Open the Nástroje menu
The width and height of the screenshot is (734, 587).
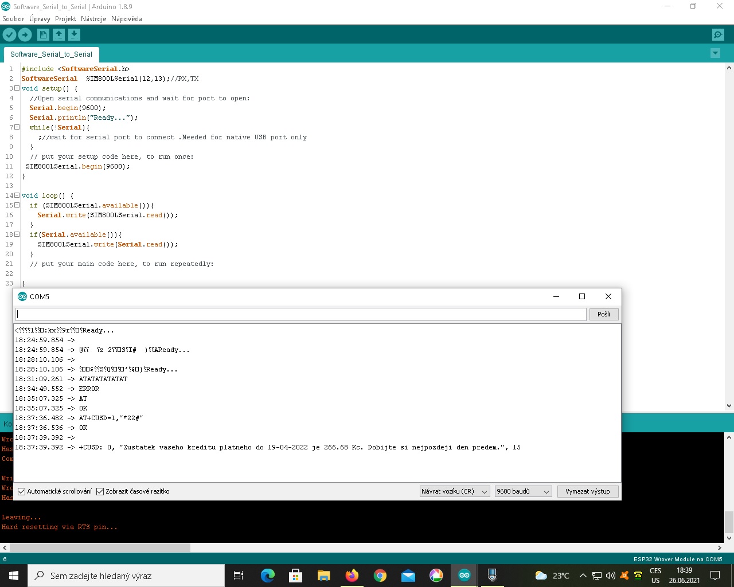pos(93,19)
